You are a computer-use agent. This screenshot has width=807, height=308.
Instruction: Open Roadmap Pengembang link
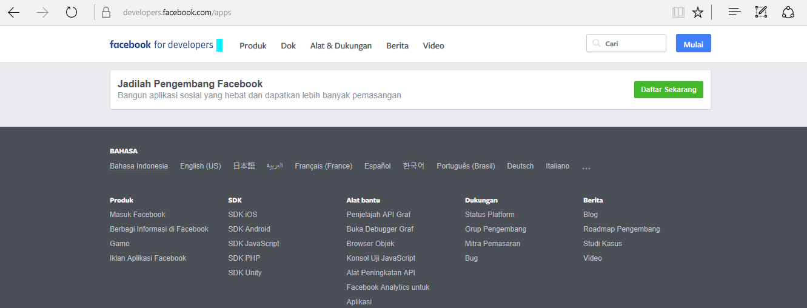[621, 229]
